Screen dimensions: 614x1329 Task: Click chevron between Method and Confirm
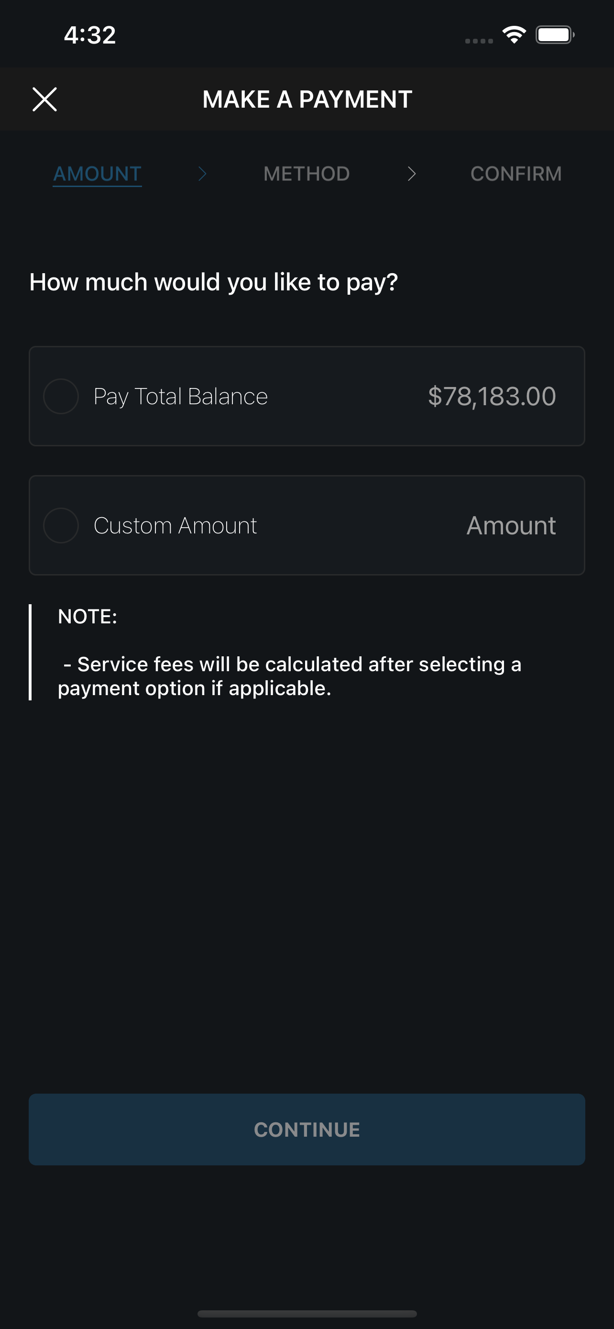click(x=411, y=174)
